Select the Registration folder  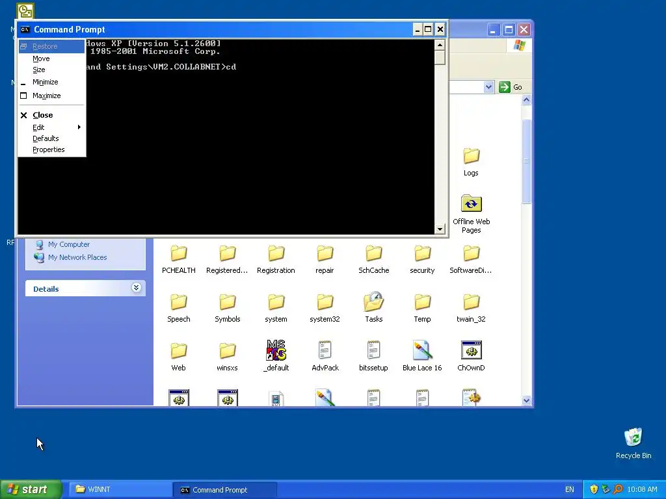tap(276, 260)
